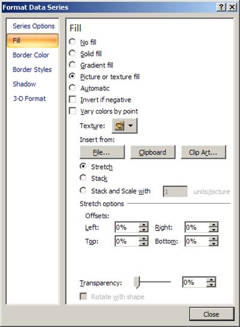Click the help question mark icon
The image size is (240, 327).
(x=221, y=7)
